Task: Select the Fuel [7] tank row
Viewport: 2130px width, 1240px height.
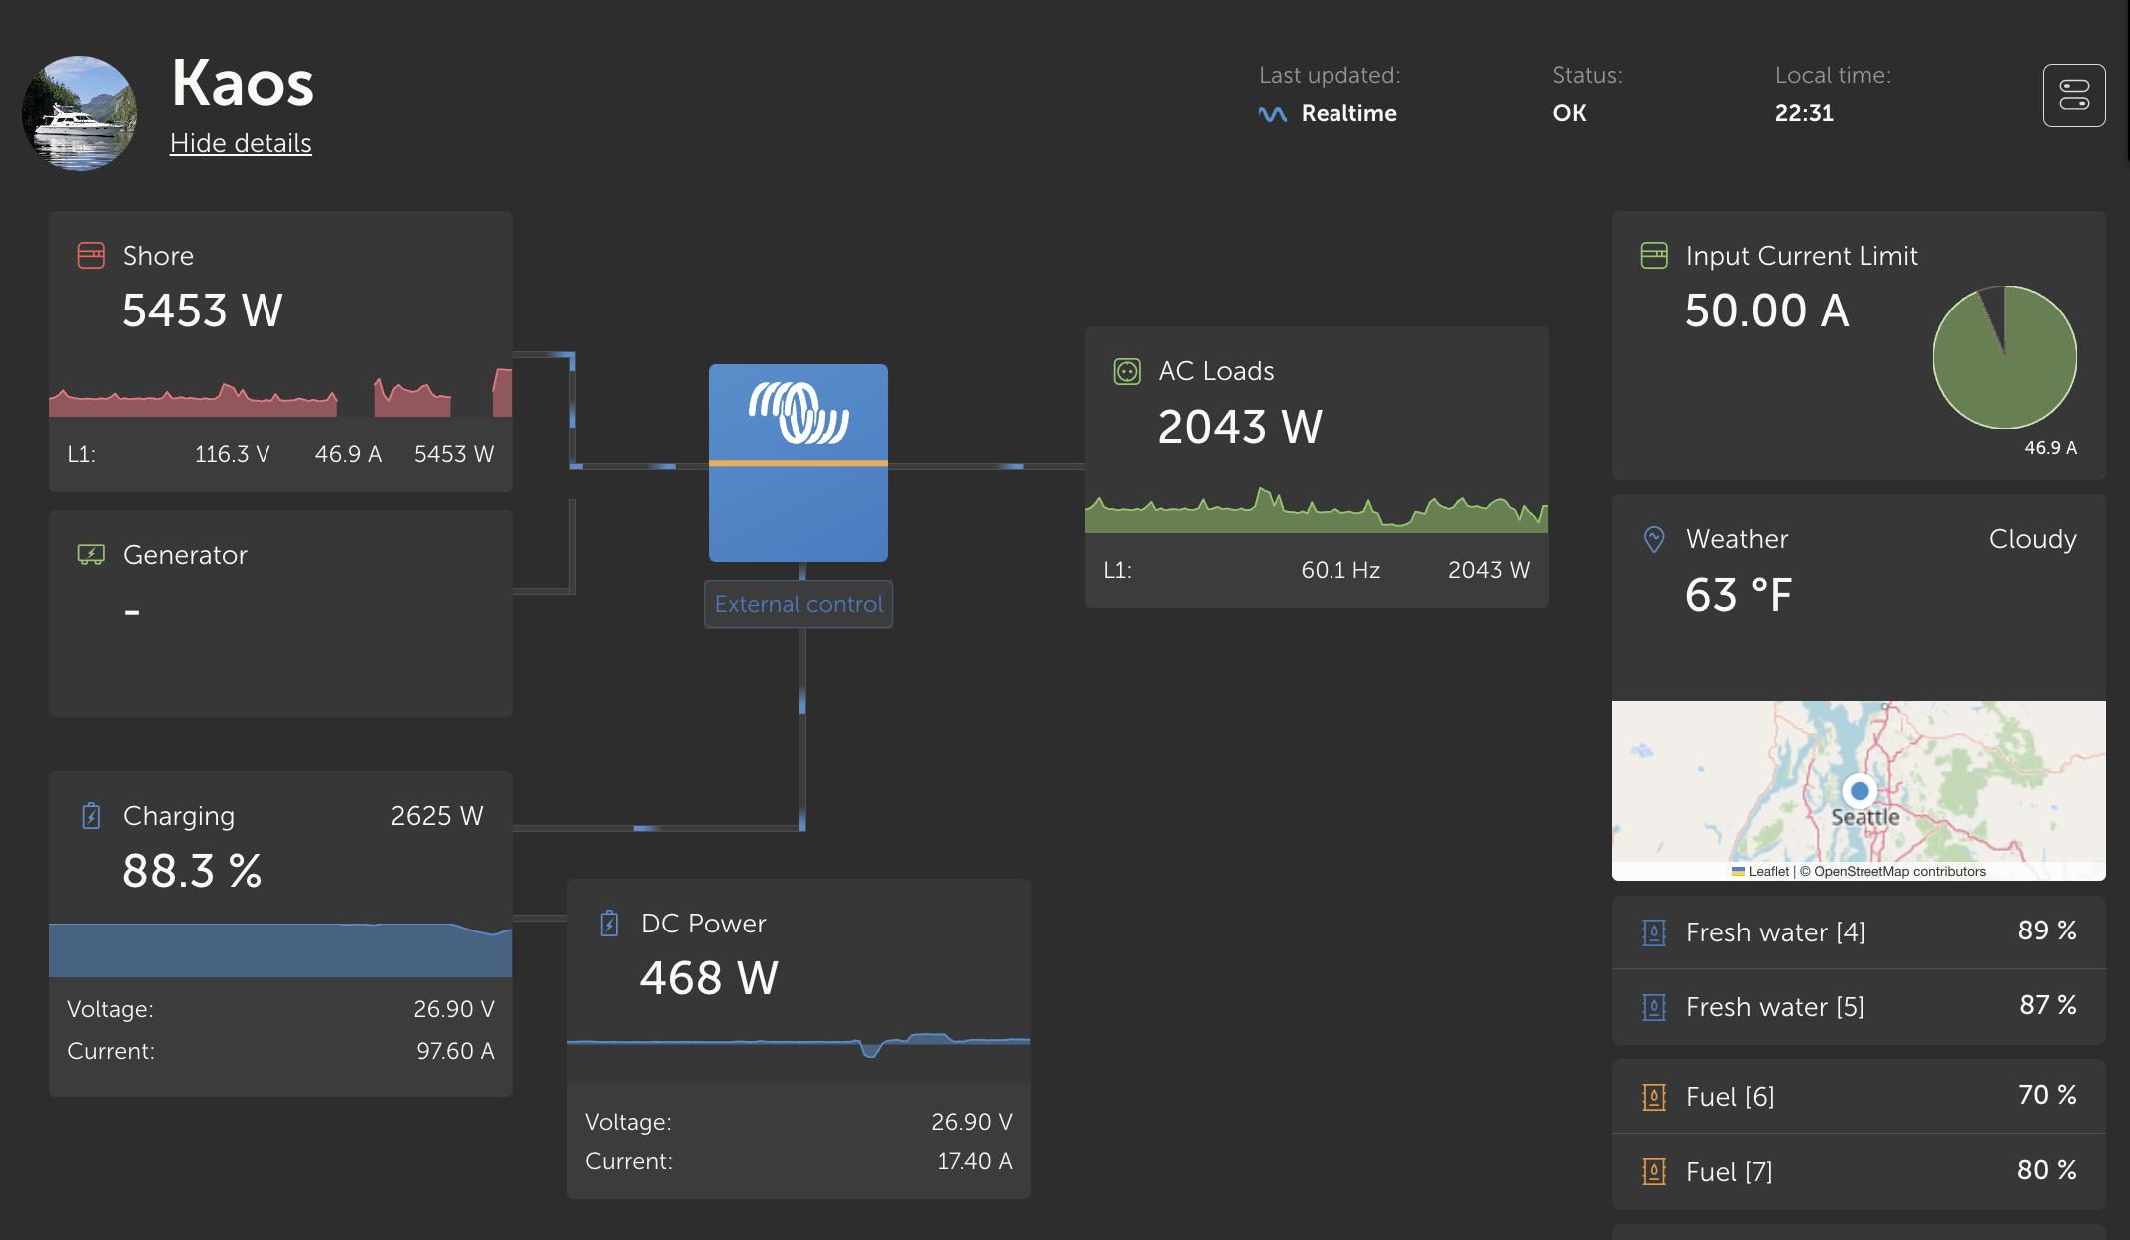Action: click(x=1859, y=1171)
